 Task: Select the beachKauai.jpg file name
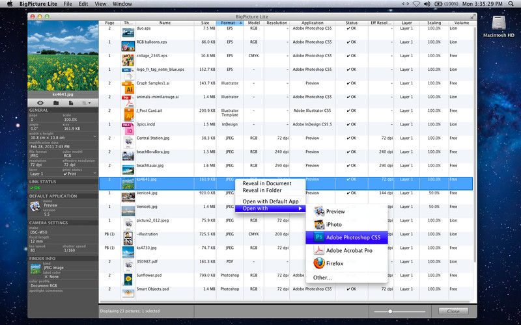pos(150,166)
